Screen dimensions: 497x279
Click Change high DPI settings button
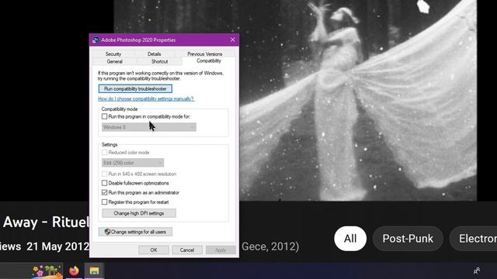pyautogui.click(x=139, y=213)
